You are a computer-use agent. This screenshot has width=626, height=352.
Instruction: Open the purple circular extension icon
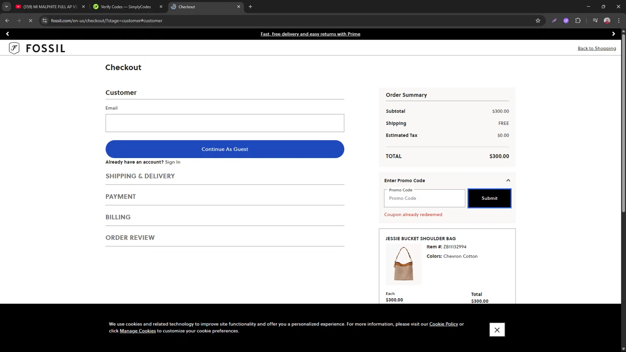(566, 20)
